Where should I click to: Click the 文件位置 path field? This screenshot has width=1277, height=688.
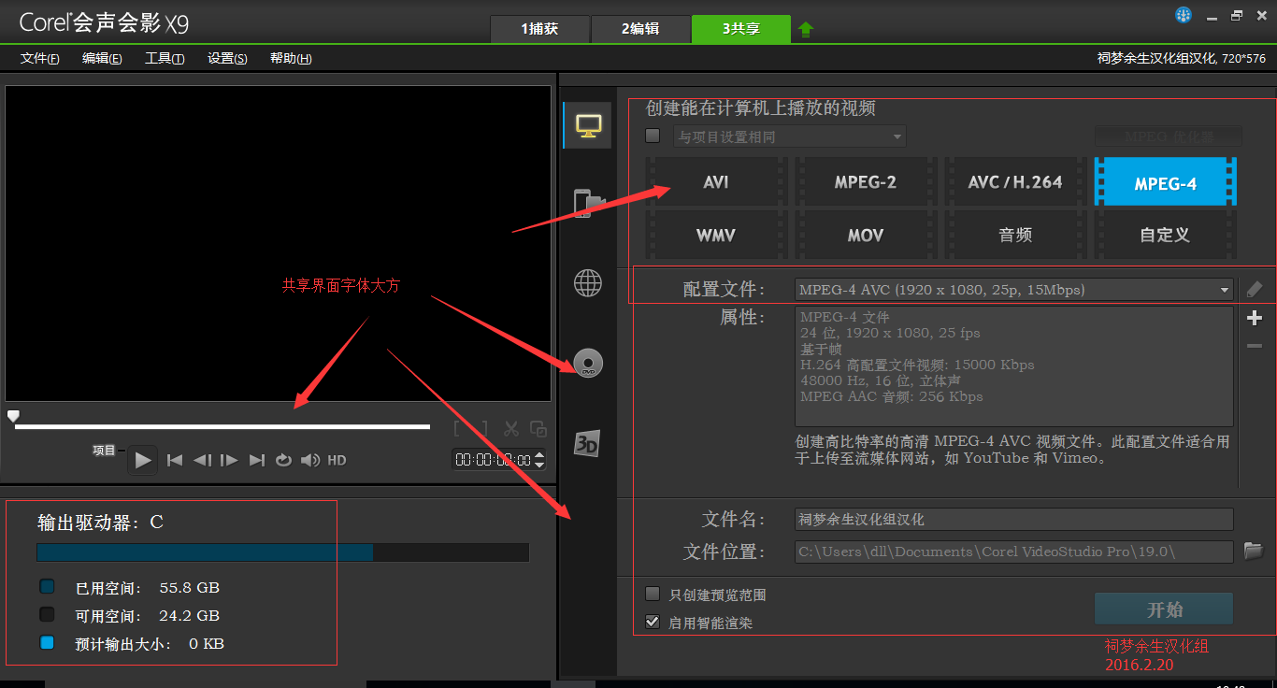click(1014, 552)
